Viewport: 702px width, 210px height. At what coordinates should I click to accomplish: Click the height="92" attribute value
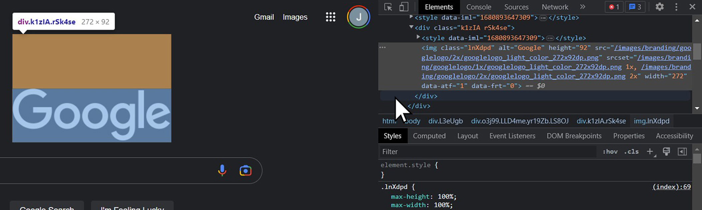(x=583, y=48)
